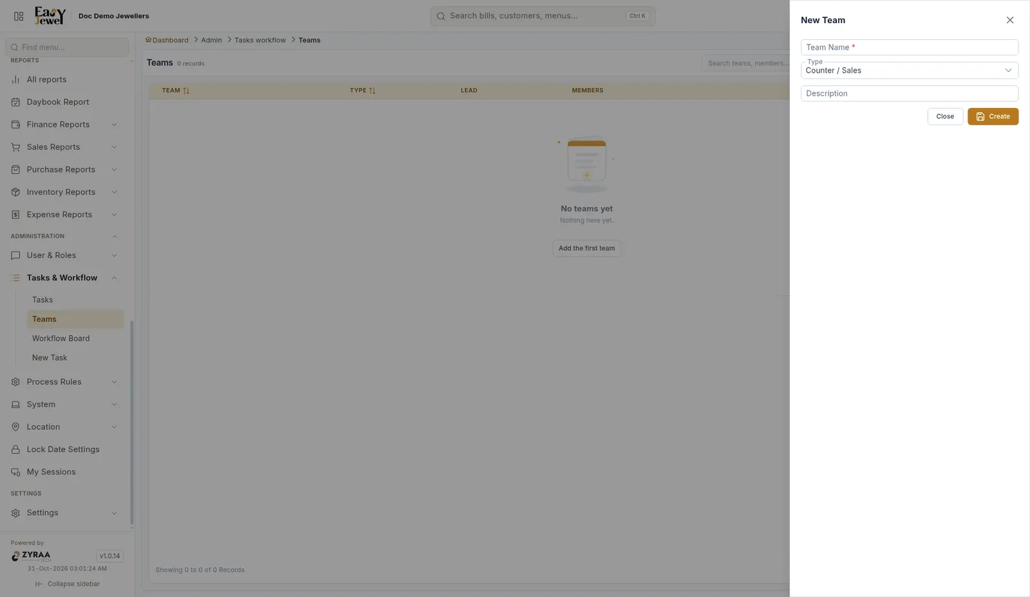Expand the Purchase Reports submenu

click(114, 170)
